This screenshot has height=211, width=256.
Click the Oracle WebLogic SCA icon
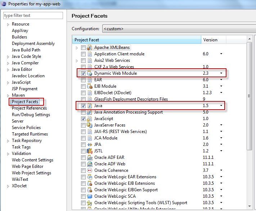point(90,196)
